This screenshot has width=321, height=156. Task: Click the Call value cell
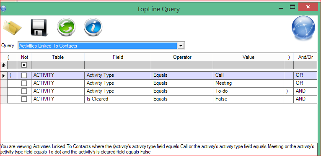pyautogui.click(x=249, y=75)
